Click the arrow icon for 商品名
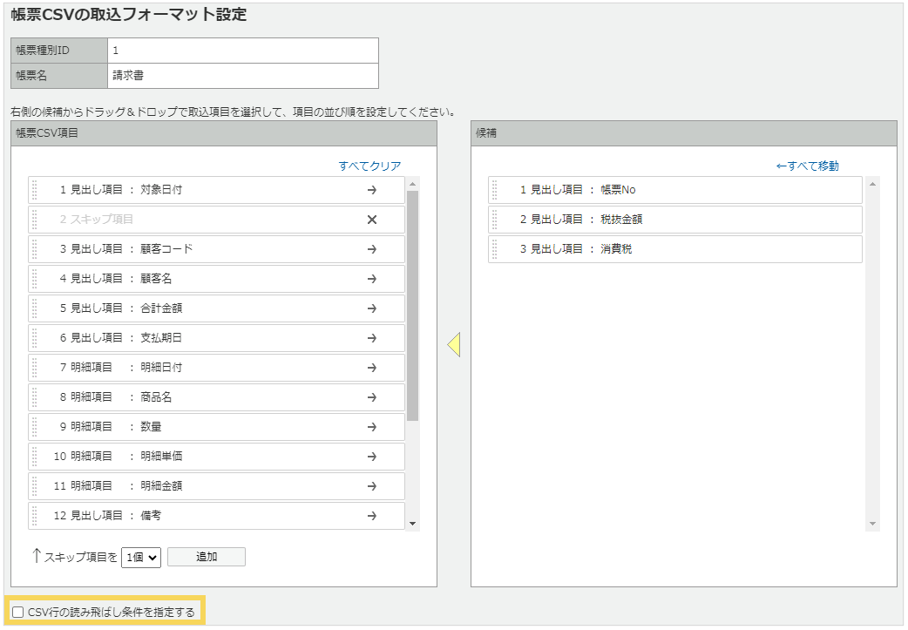 [x=373, y=397]
